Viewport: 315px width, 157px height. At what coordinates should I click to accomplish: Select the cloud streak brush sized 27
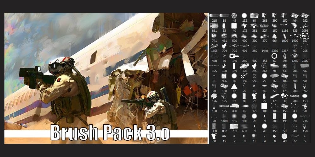pos(295,136)
